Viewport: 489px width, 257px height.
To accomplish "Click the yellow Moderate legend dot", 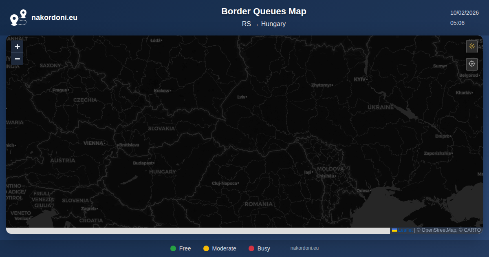I will coord(206,248).
